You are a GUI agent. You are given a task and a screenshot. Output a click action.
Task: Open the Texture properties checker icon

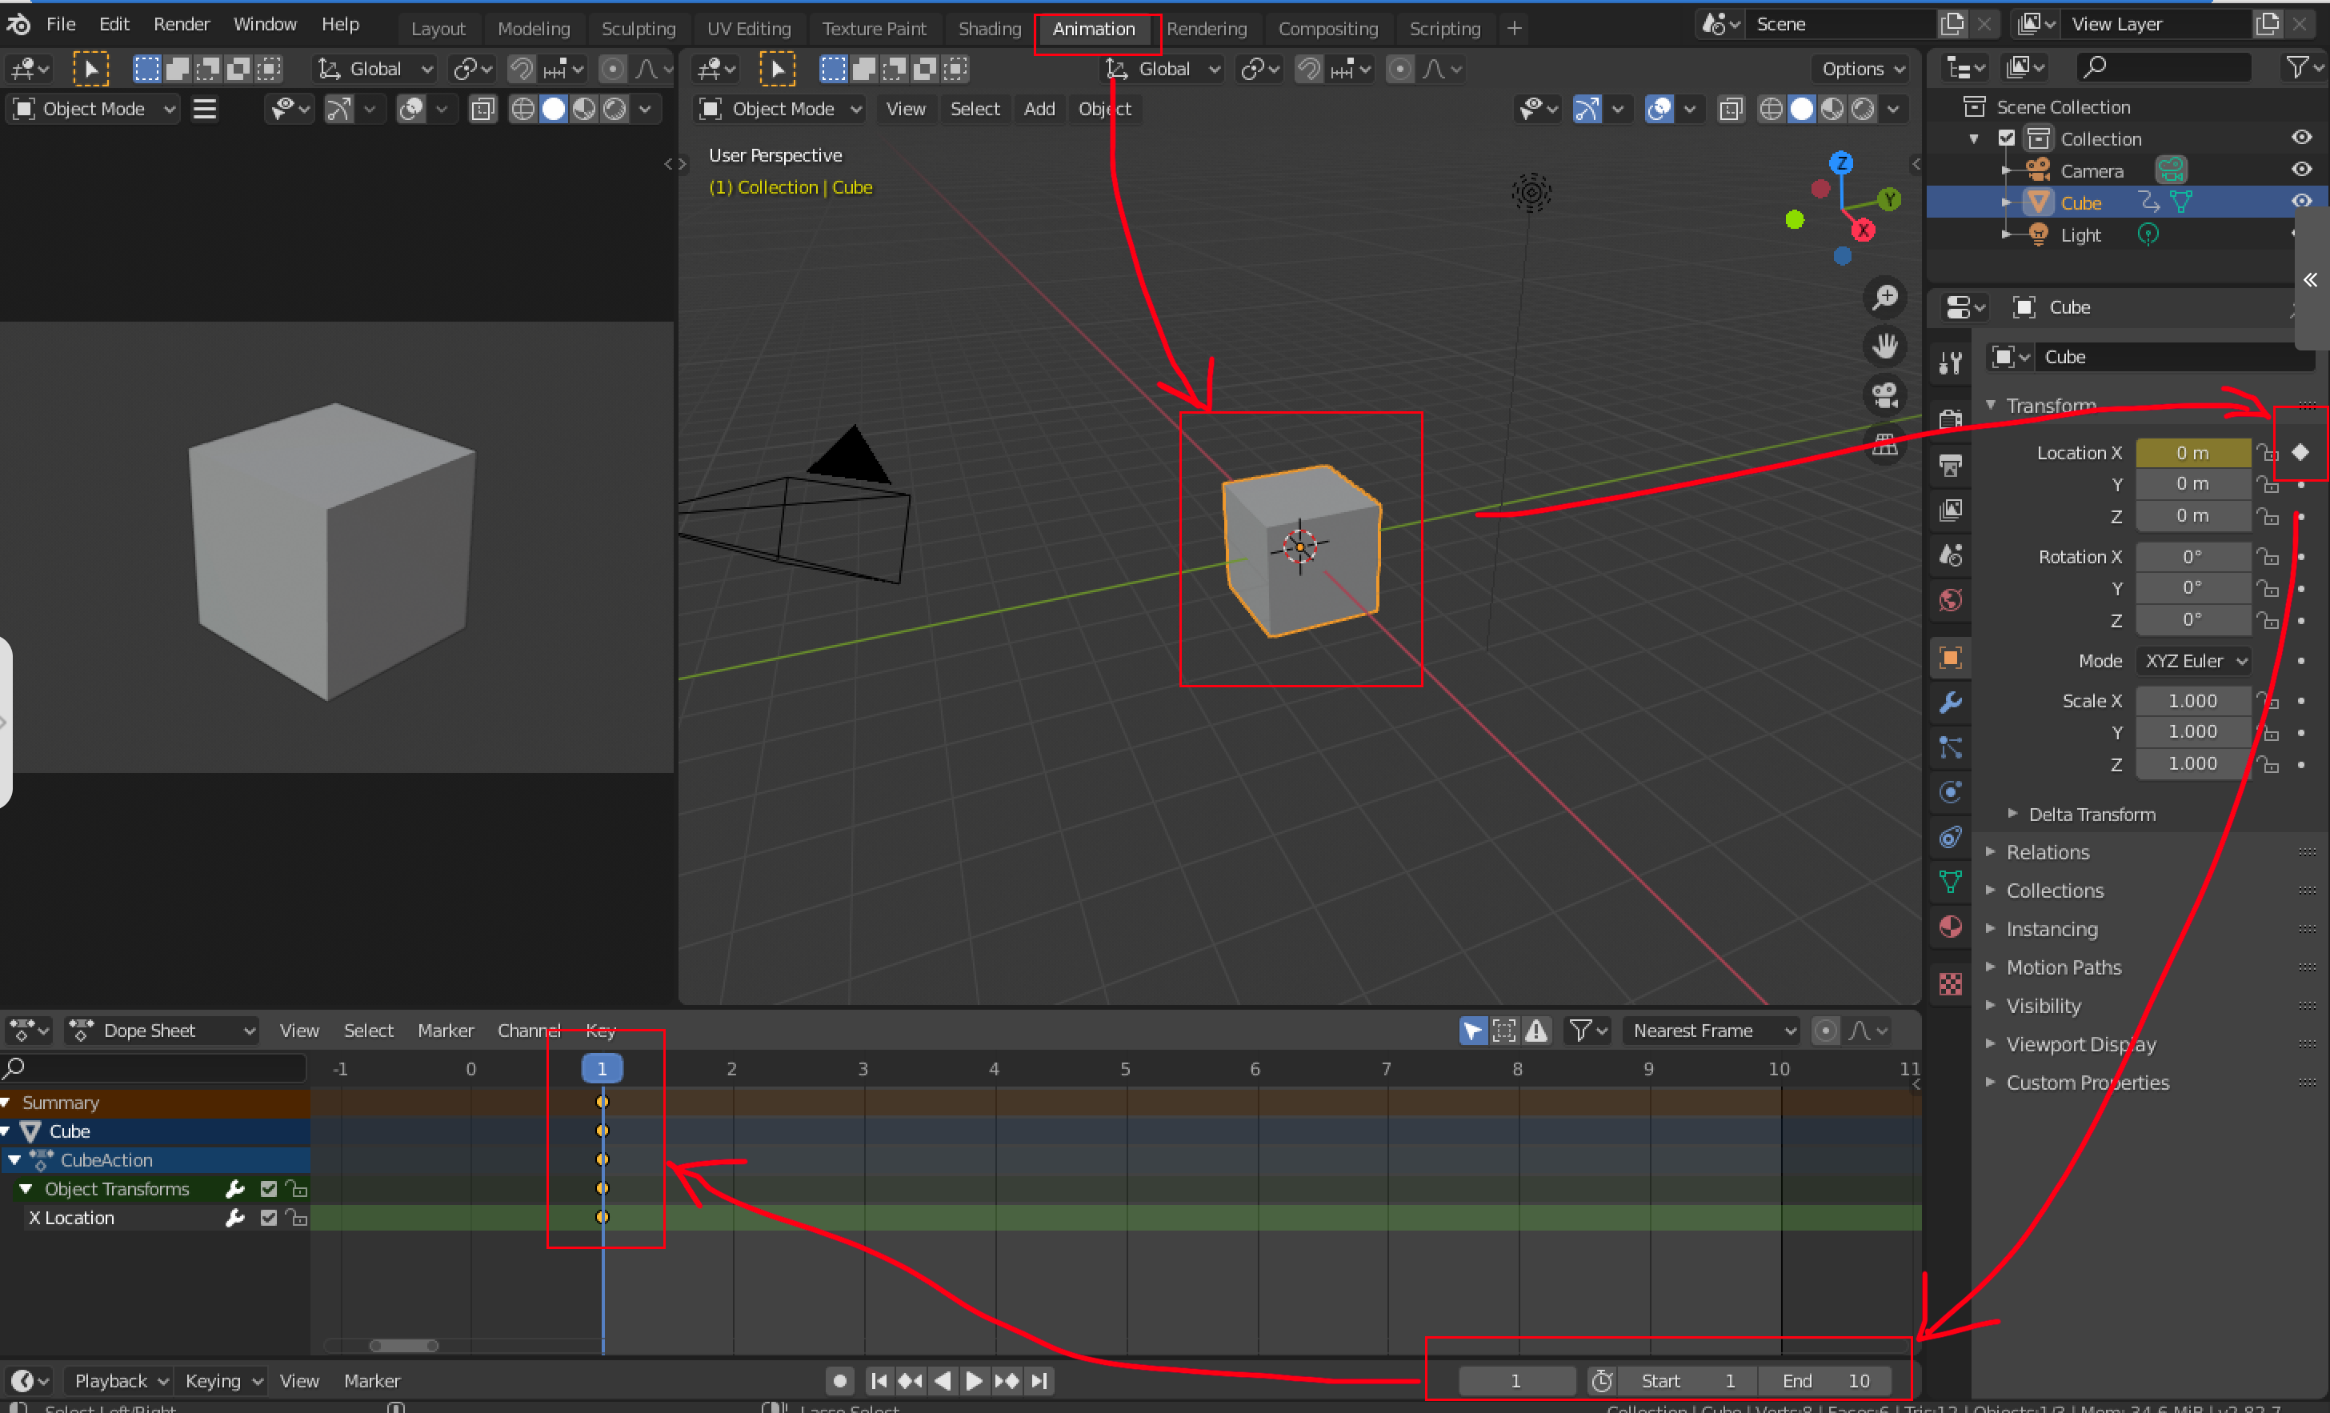[1950, 985]
